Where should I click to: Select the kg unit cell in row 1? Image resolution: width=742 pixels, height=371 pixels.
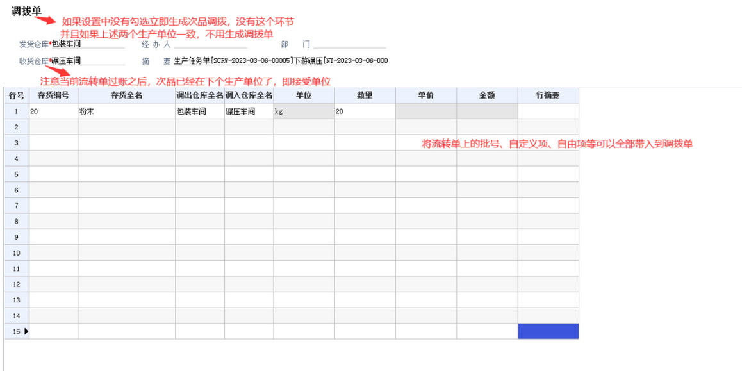[303, 111]
